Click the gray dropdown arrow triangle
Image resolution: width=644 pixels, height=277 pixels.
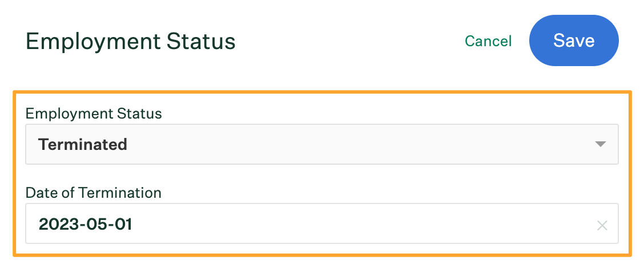pos(601,144)
